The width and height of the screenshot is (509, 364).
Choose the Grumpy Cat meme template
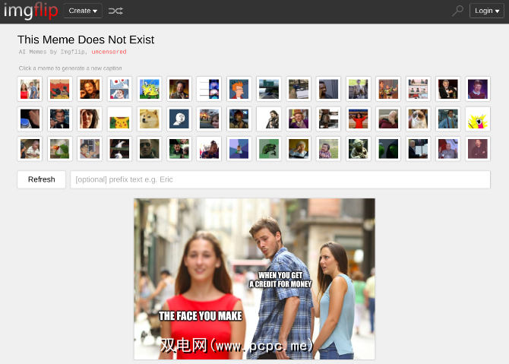coord(418,119)
